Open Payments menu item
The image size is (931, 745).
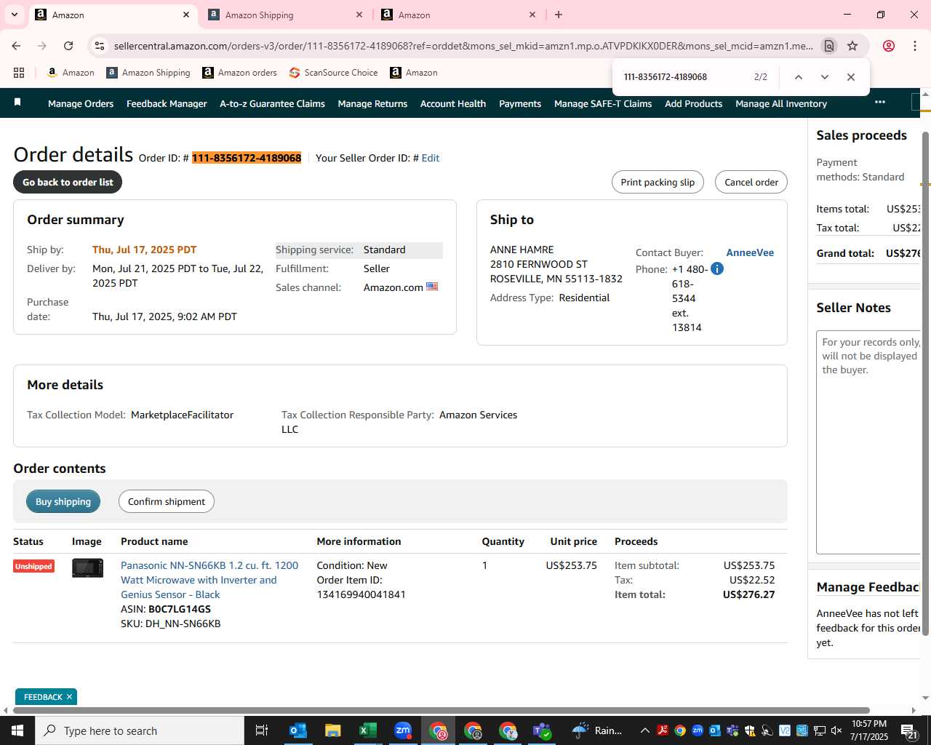pyautogui.click(x=520, y=104)
